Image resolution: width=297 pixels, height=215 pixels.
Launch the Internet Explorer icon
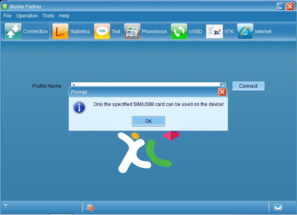(245, 31)
